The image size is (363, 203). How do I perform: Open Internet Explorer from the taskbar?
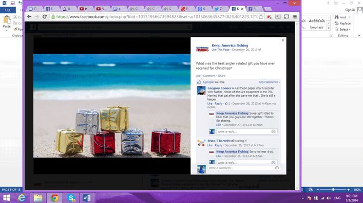(22, 198)
